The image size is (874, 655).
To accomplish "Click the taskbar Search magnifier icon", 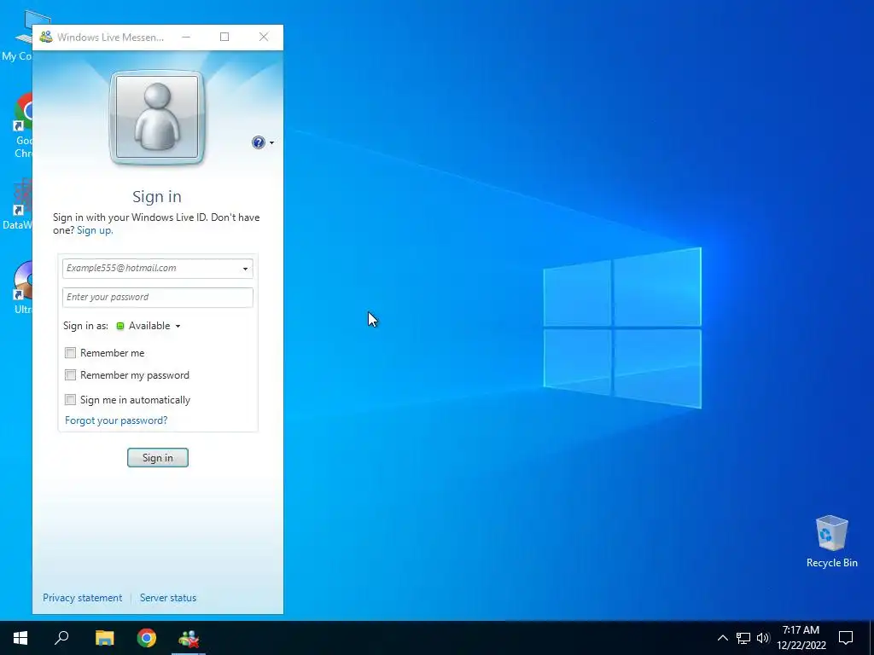I will click(61, 638).
